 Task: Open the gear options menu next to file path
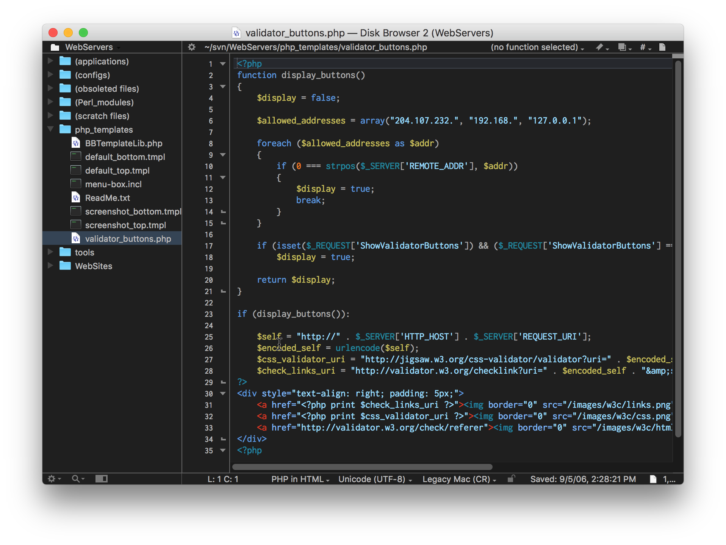[192, 47]
